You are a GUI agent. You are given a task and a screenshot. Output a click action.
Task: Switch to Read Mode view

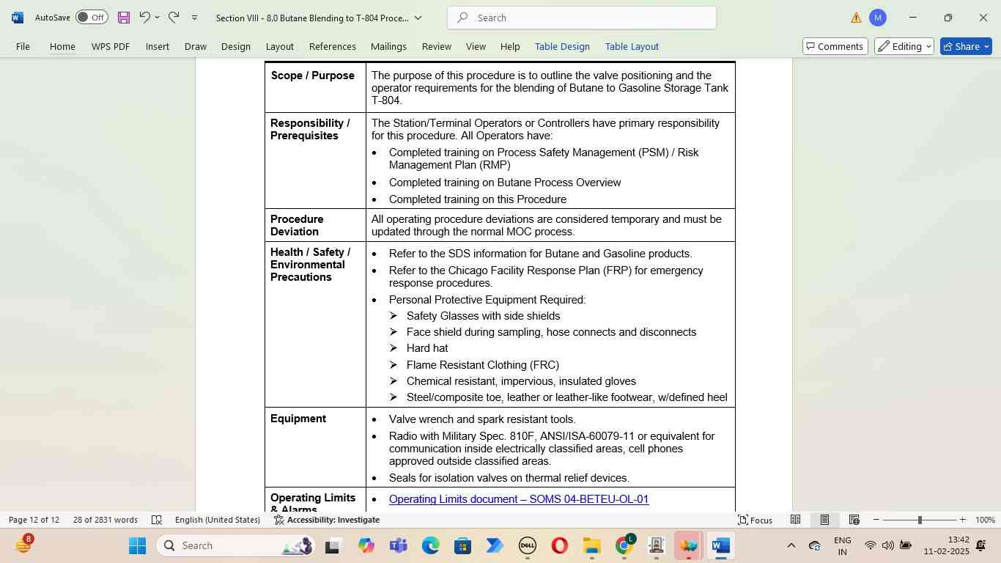tap(795, 520)
